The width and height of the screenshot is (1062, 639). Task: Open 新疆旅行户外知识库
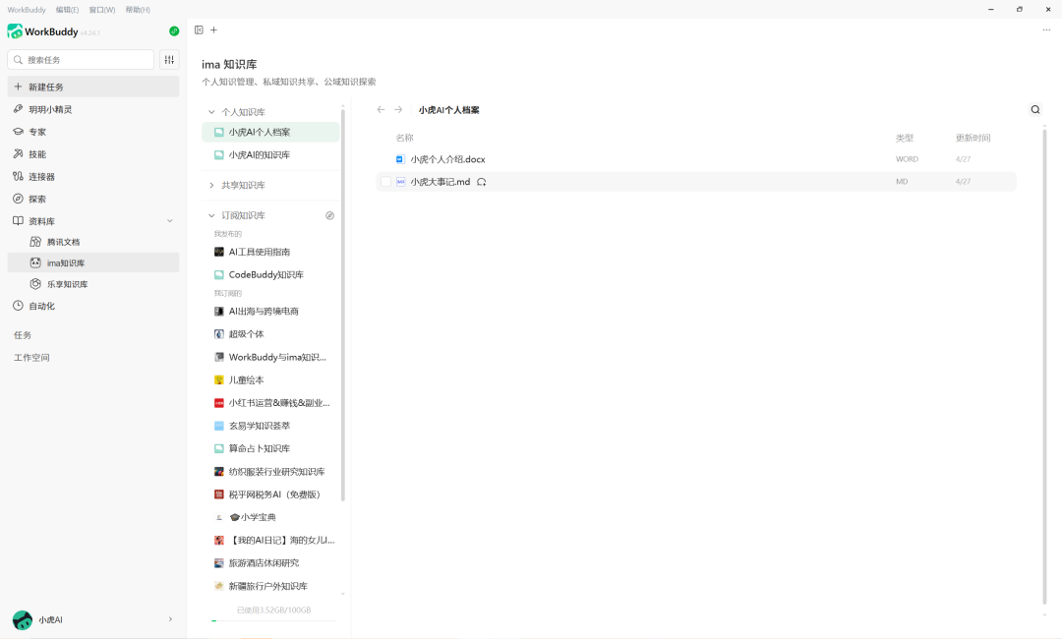tap(270, 586)
